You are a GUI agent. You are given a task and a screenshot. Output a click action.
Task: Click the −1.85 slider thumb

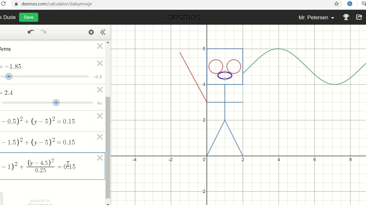coord(9,76)
